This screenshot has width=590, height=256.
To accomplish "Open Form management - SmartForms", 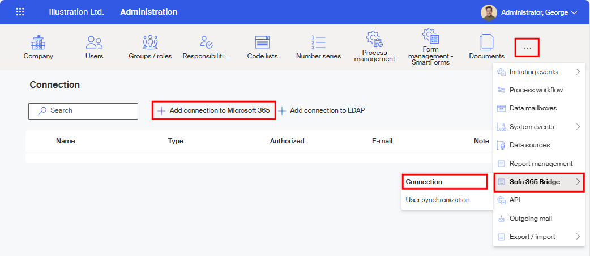I will pyautogui.click(x=430, y=48).
